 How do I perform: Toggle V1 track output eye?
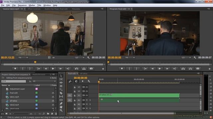coord(87,96)
